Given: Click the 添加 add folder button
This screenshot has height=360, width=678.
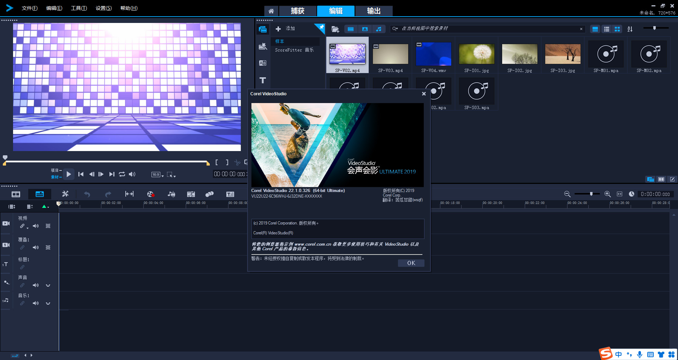Looking at the screenshot, I should [x=285, y=29].
